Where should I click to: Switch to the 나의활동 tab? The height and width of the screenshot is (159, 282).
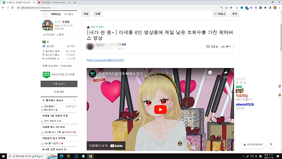click(x=69, y=14)
